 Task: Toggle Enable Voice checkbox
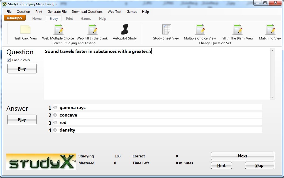(9, 60)
